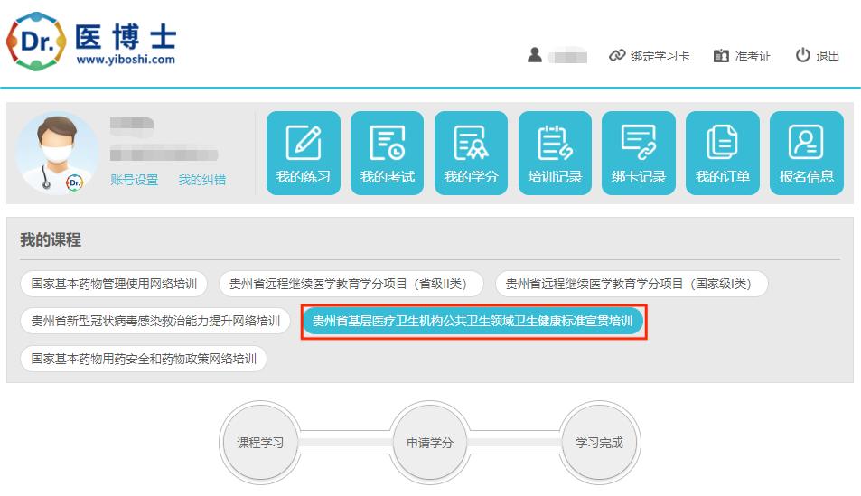This screenshot has height=496, width=861.
Task: Select 贵州省远程继续医学教育学分项目（省级II类） course
Action: click(x=351, y=284)
